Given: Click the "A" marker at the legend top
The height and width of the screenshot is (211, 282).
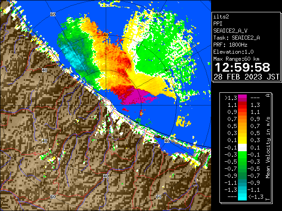Looking at the screenshot, I should point(268,95).
